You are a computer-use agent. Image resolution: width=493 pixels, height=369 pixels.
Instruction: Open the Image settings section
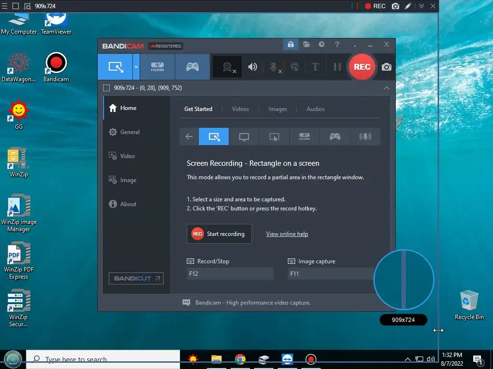[136, 180]
